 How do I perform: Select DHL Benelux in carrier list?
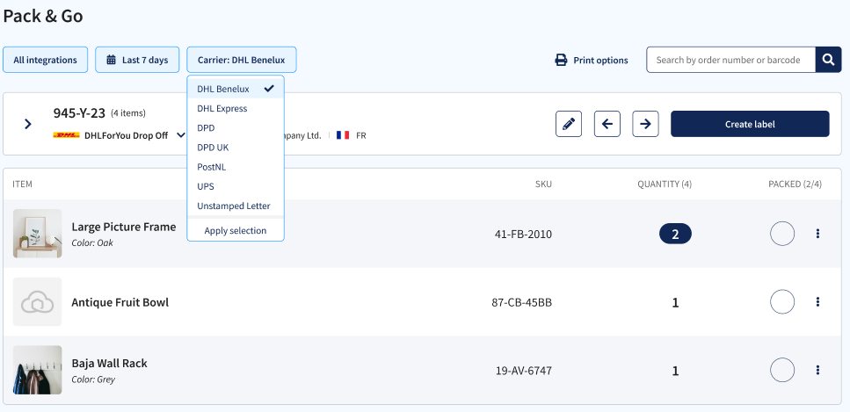[x=236, y=89]
